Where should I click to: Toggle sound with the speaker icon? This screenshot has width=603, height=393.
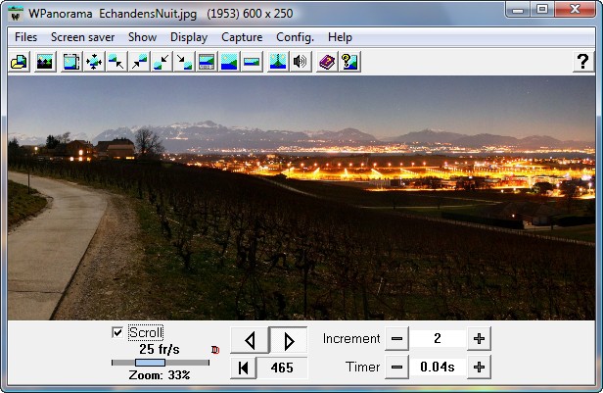300,62
